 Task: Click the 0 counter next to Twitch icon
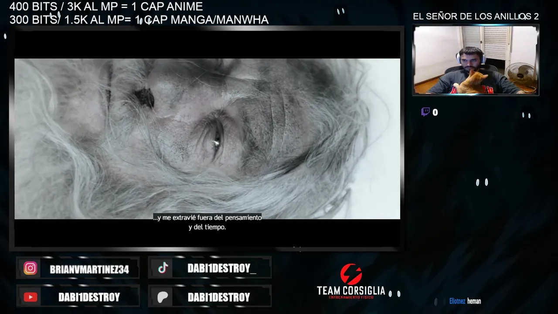(435, 113)
